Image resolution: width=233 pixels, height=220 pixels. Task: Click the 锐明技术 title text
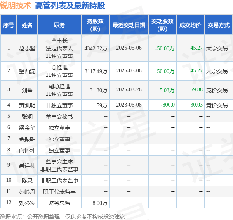tap(16, 5)
